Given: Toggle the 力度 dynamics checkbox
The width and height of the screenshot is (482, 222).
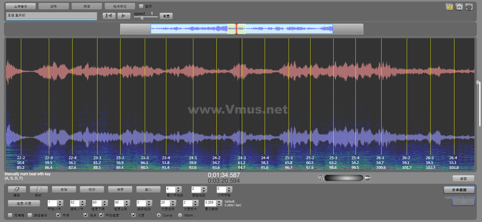Looking at the screenshot, I should (134, 215).
